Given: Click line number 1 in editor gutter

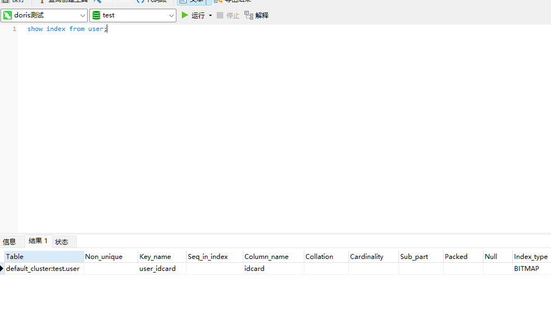Looking at the screenshot, I should [15, 29].
